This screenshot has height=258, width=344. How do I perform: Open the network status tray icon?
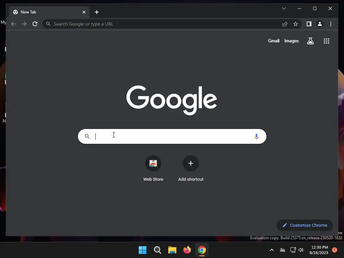tap(293, 250)
